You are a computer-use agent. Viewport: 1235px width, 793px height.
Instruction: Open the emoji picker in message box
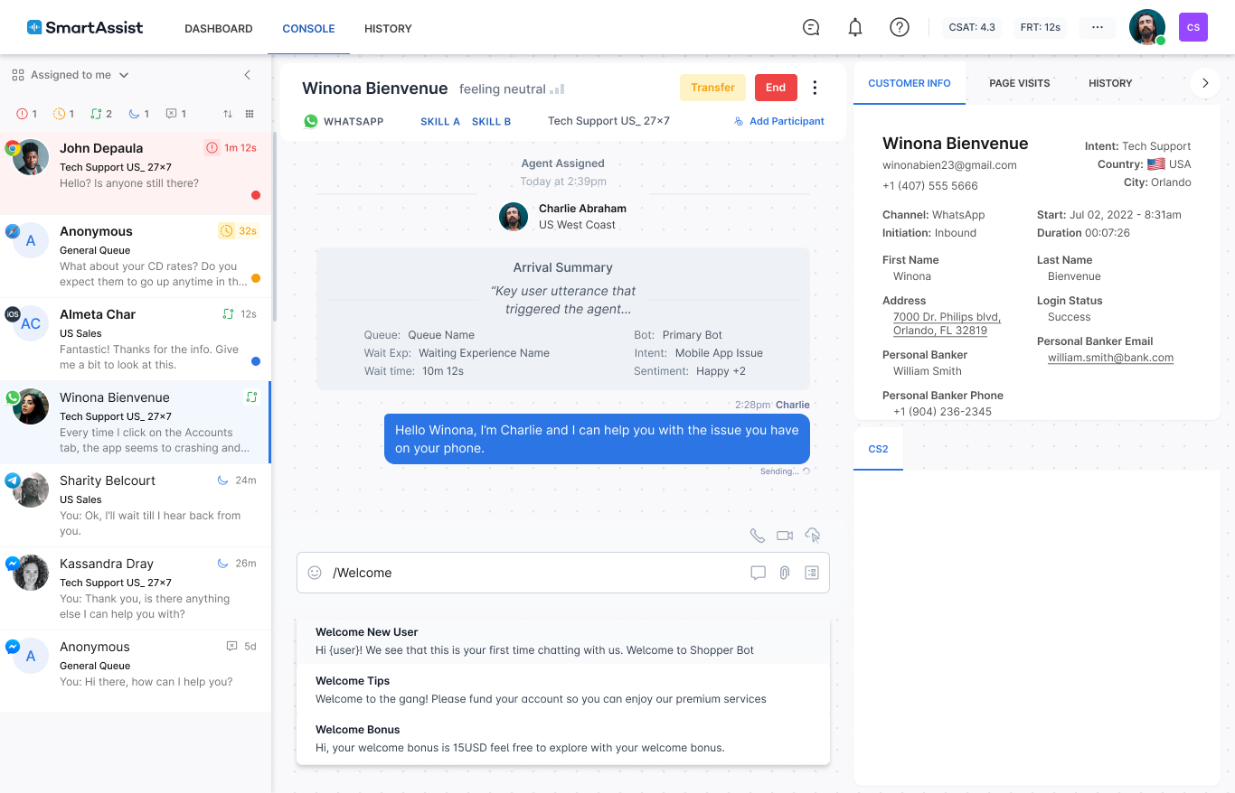point(315,573)
